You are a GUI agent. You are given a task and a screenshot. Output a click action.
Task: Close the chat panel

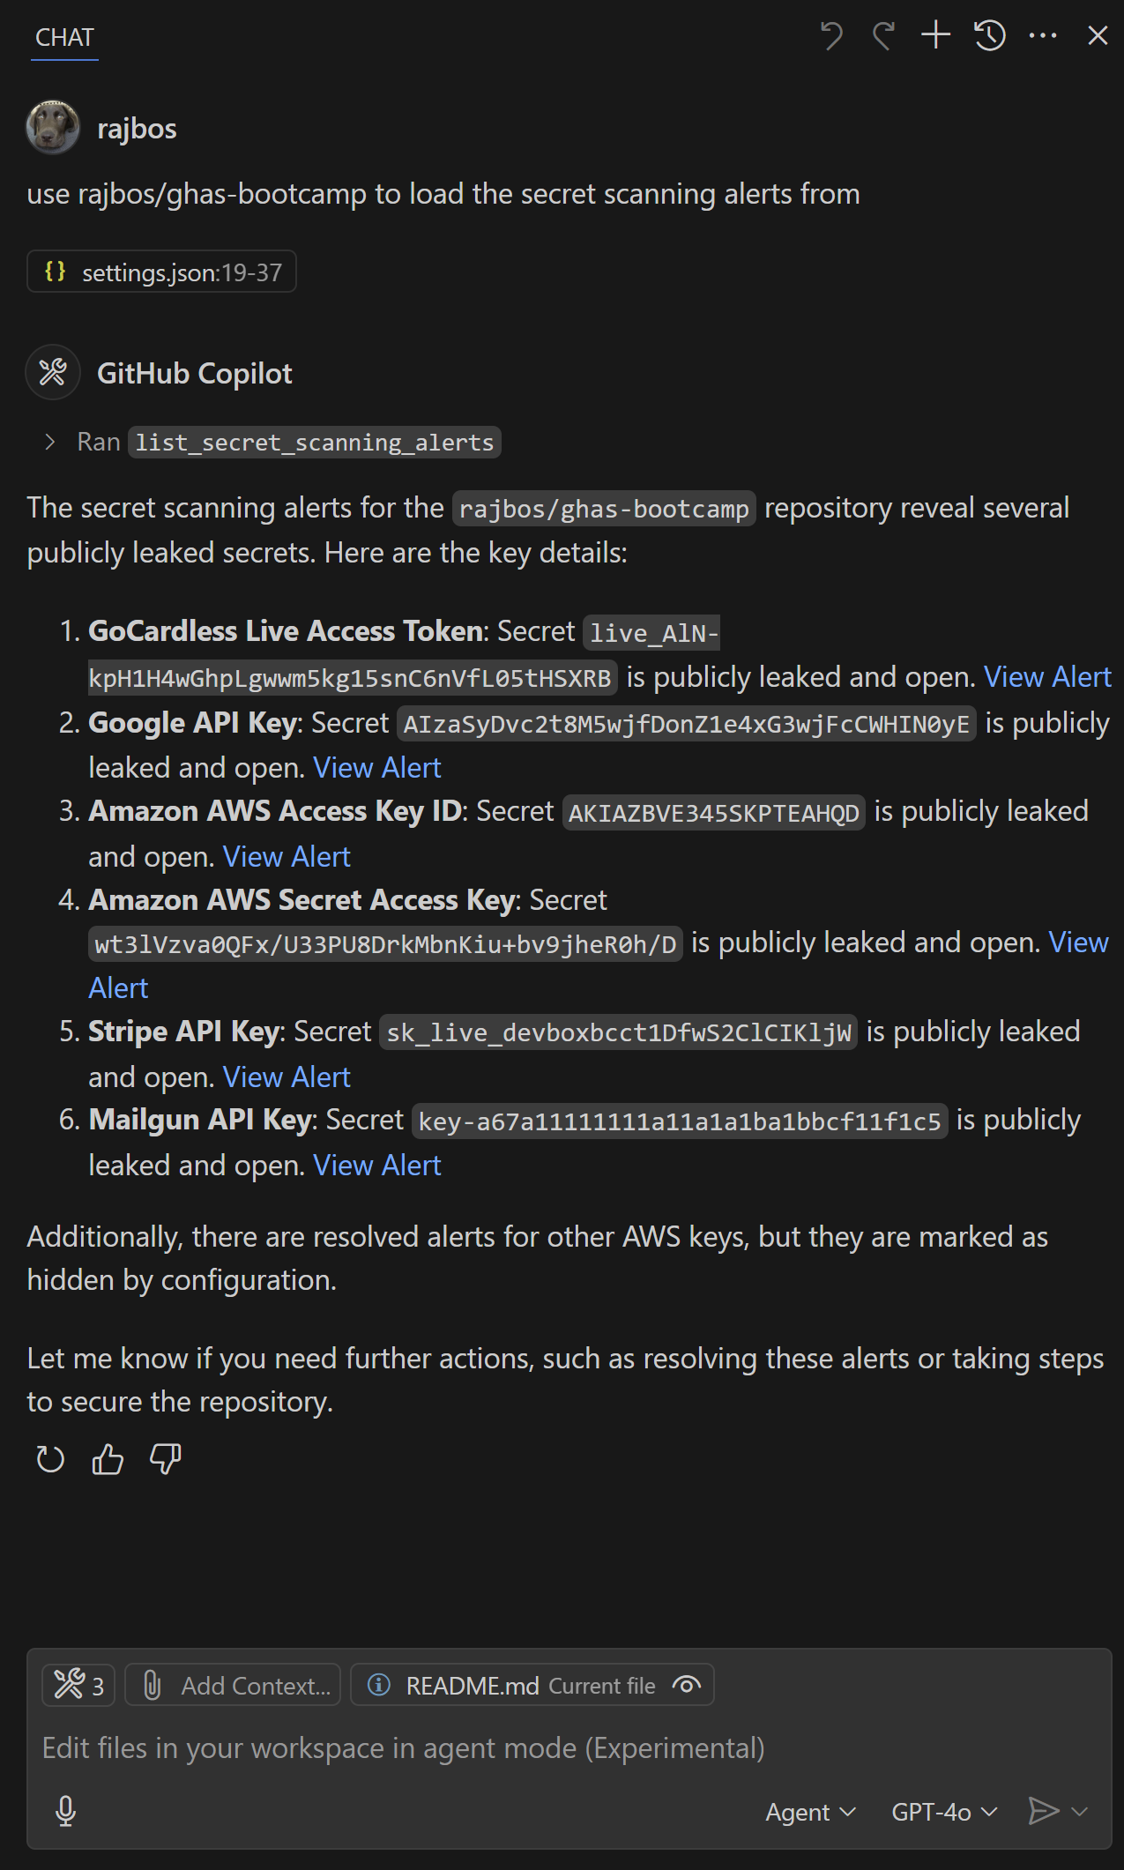click(1098, 35)
